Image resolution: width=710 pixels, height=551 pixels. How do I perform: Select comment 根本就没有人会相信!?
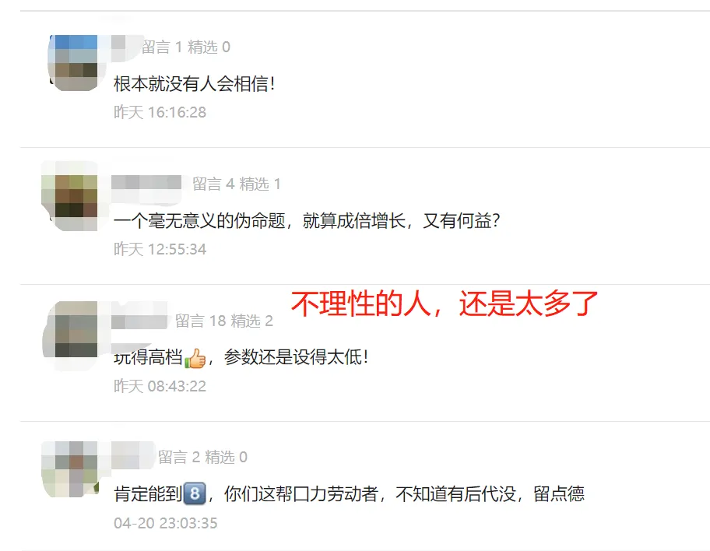(195, 84)
